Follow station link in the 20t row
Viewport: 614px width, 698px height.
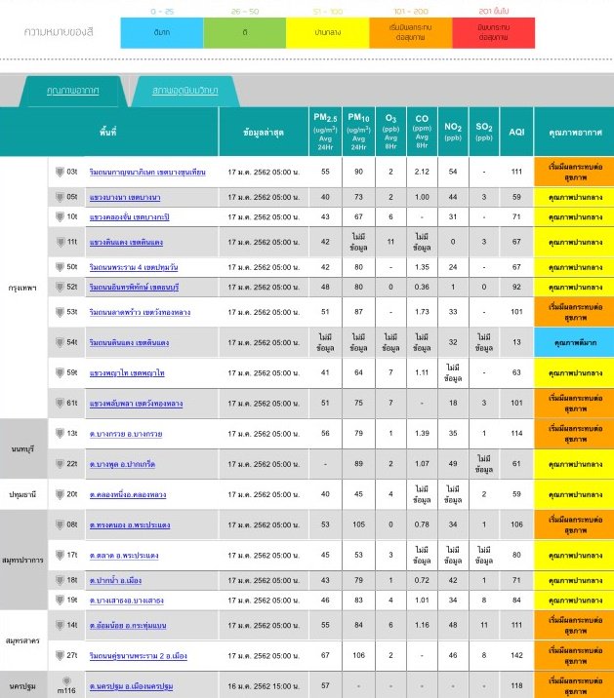(x=128, y=494)
